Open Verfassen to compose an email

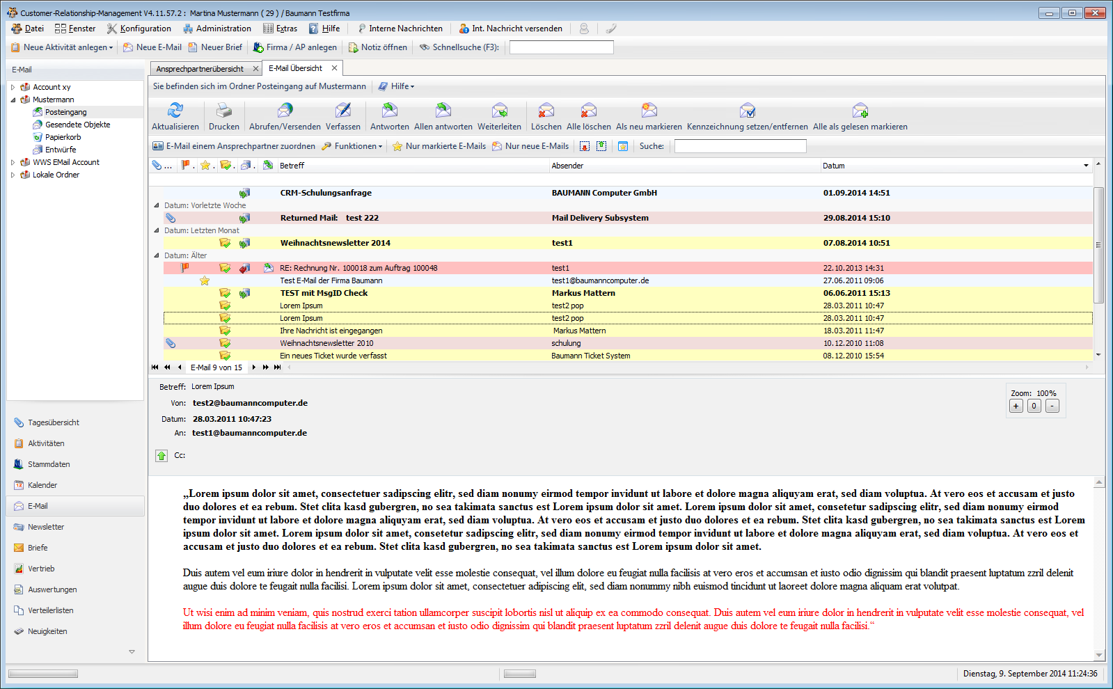click(x=342, y=111)
